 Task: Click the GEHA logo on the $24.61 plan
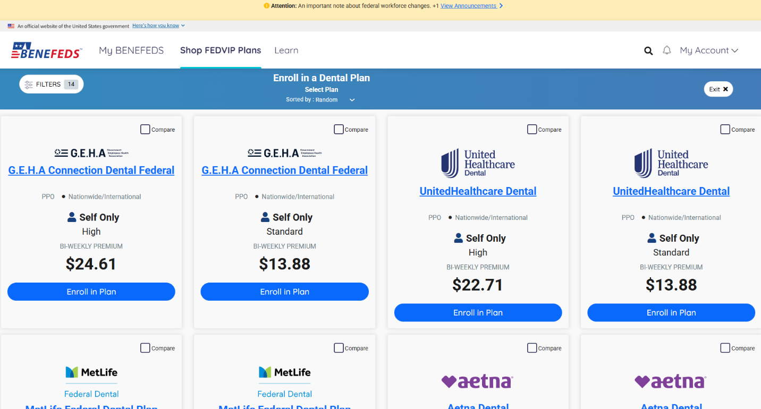(91, 153)
